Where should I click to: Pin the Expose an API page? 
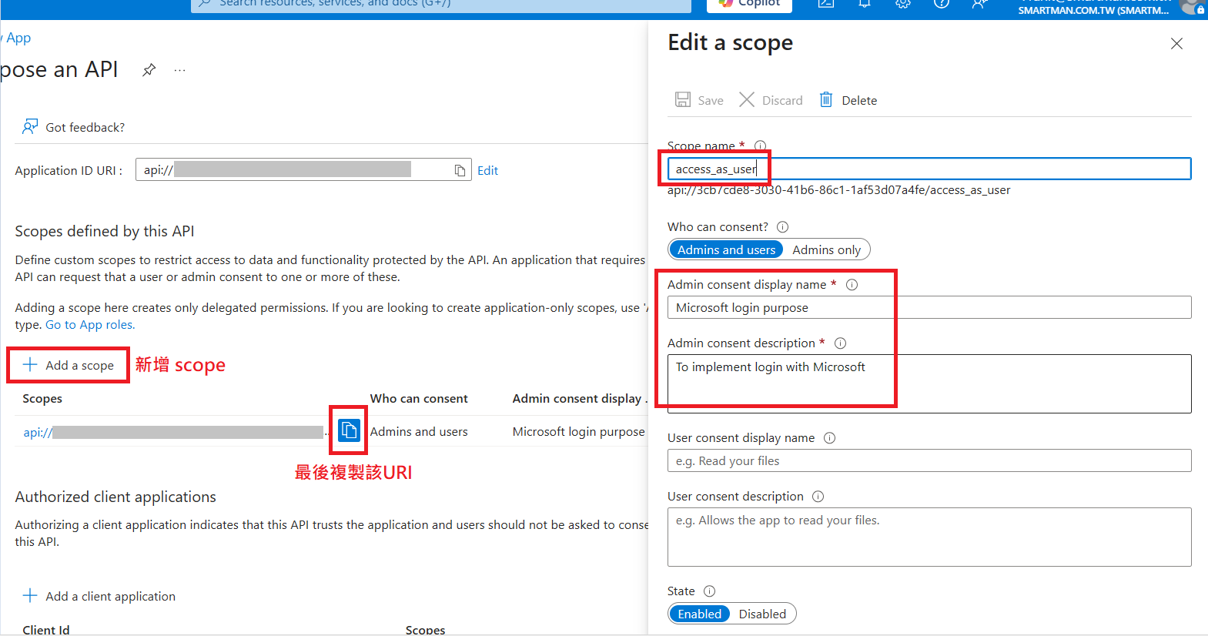click(149, 70)
